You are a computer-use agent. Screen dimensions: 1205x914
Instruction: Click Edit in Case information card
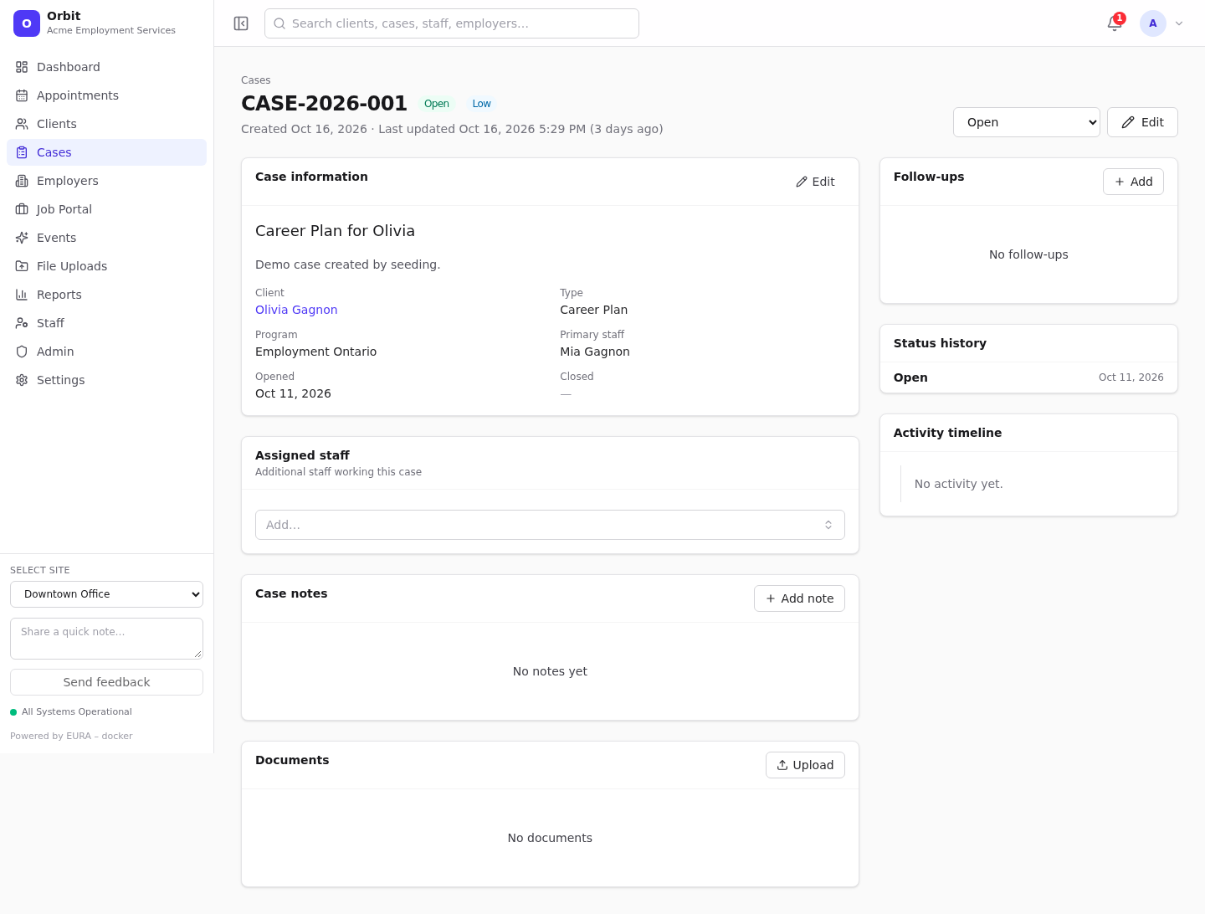815,182
